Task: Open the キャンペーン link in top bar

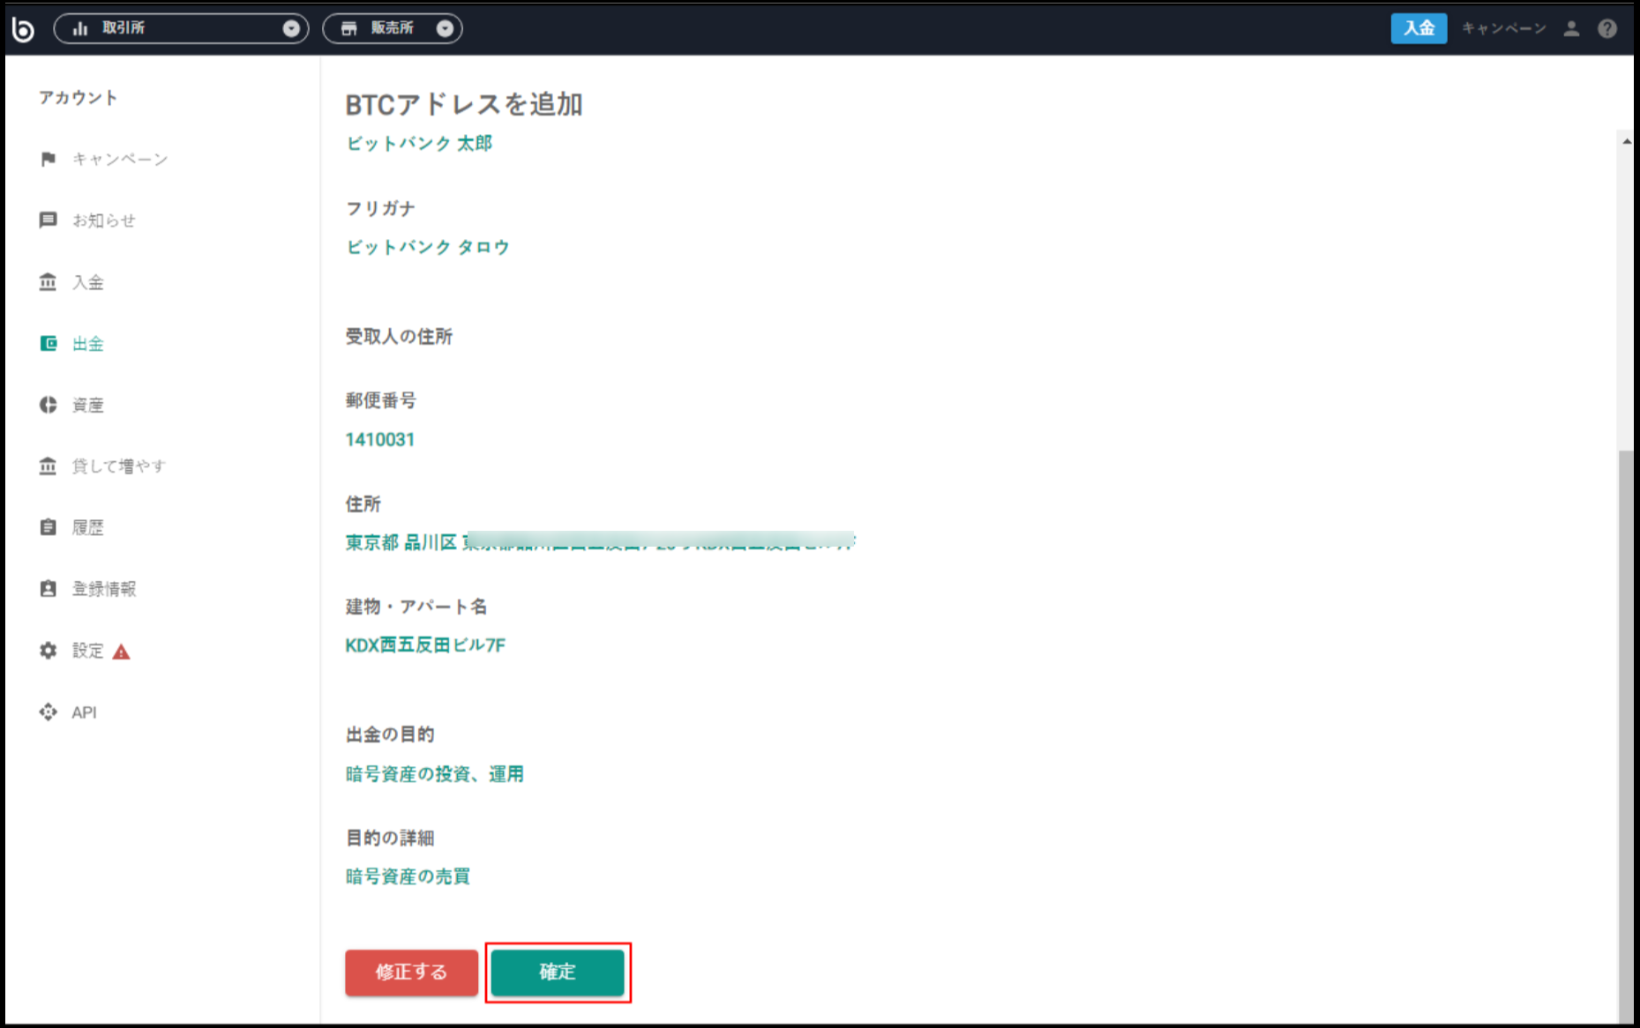Action: pyautogui.click(x=1503, y=28)
